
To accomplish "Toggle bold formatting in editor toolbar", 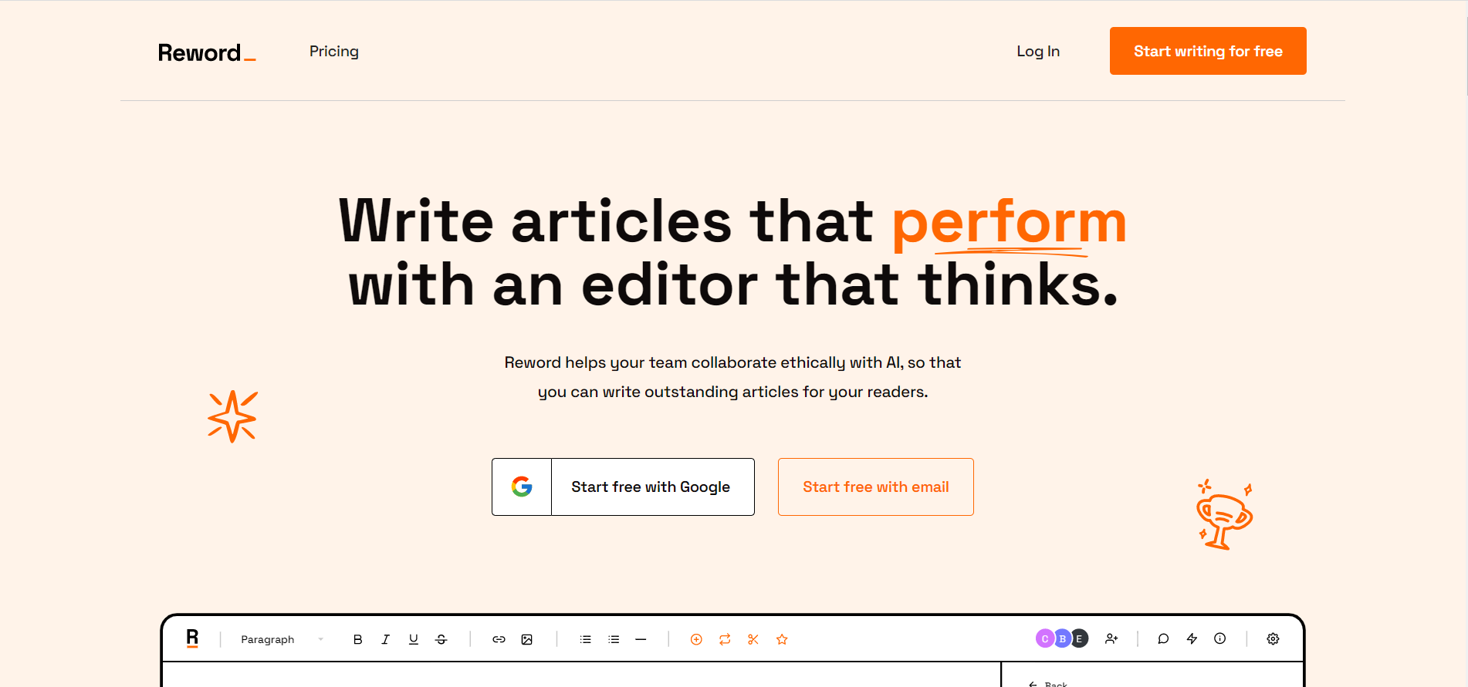I will tap(357, 639).
